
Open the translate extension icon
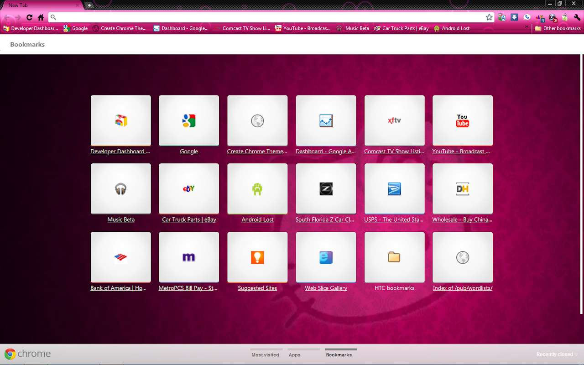tap(502, 17)
